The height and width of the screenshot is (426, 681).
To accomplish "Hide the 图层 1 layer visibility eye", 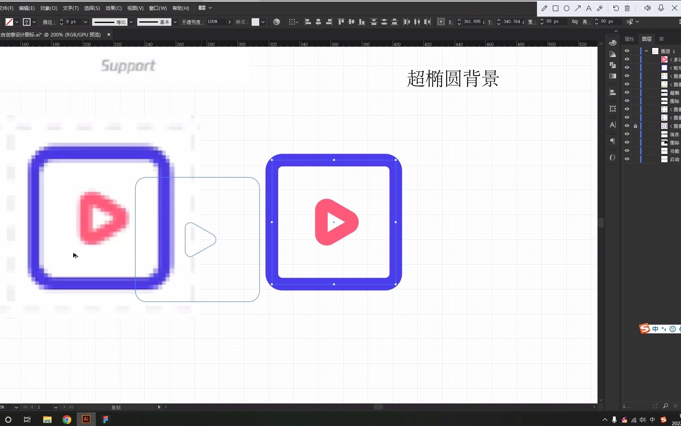I will coord(627,51).
